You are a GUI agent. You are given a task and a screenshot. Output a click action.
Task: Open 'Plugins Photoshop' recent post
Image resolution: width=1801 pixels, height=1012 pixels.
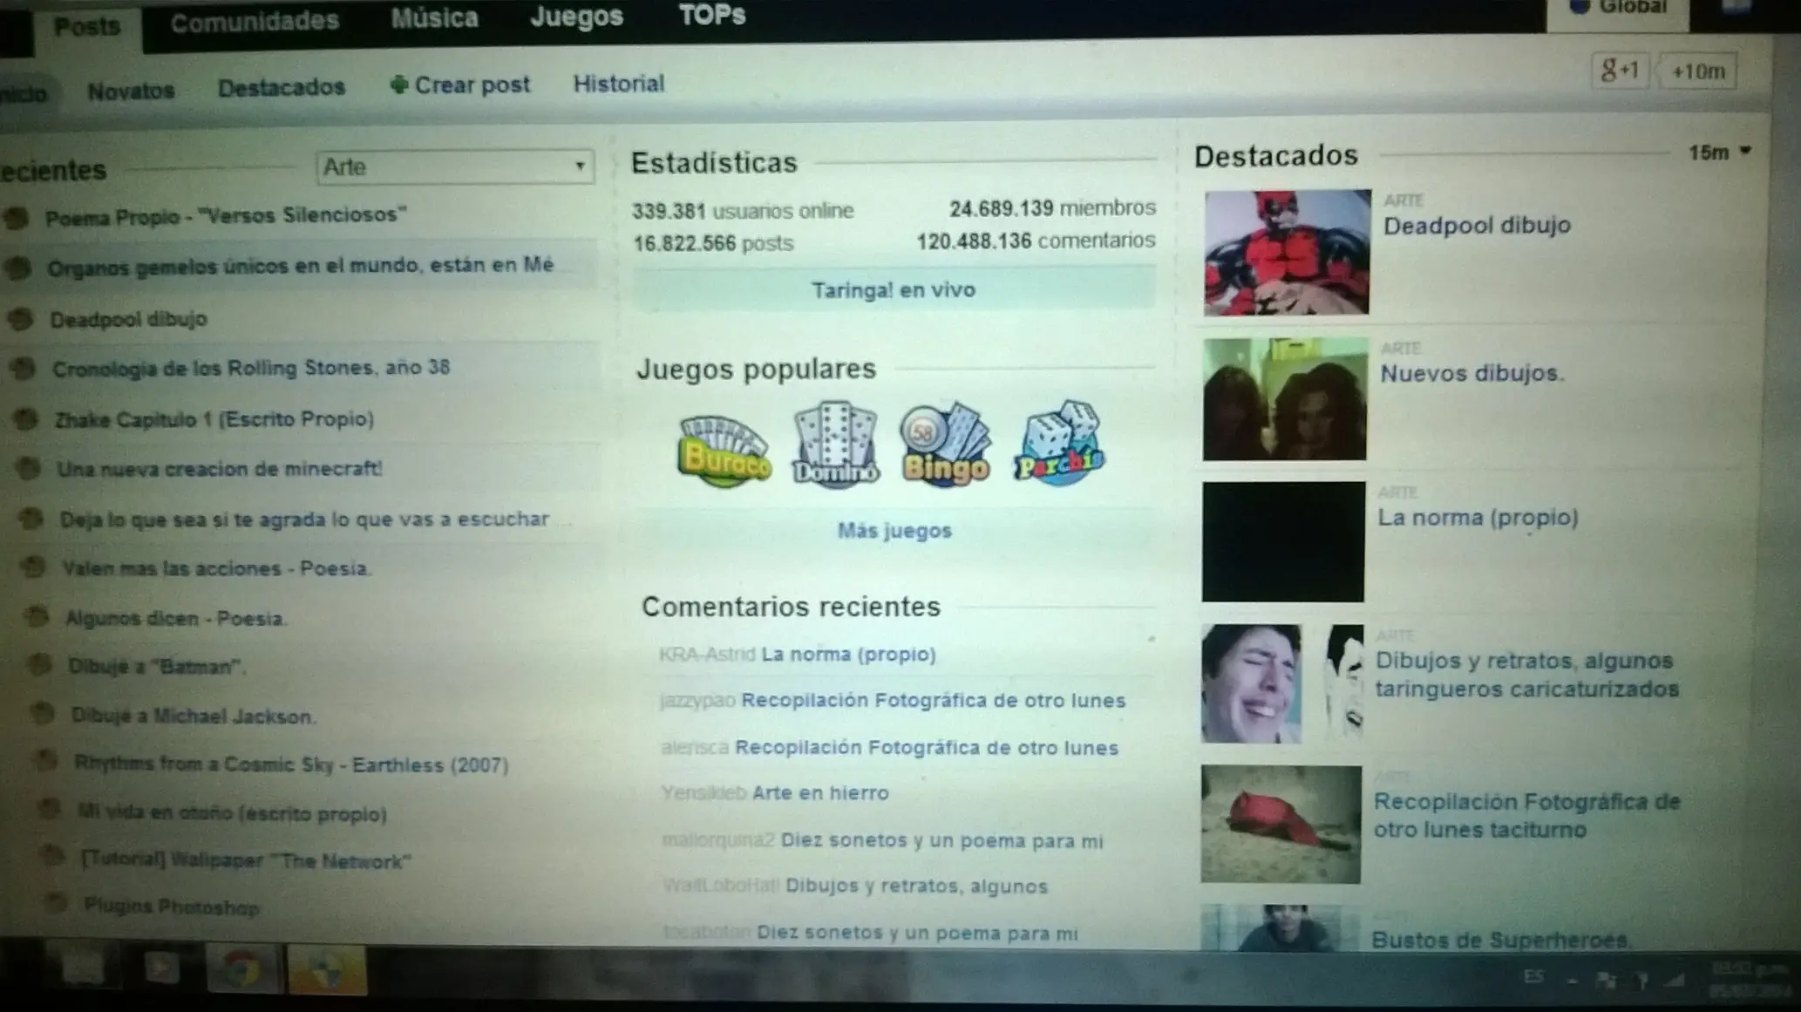pyautogui.click(x=172, y=907)
